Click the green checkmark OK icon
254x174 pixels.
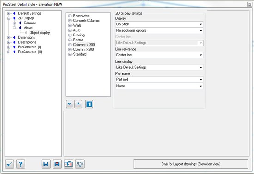pos(9,164)
